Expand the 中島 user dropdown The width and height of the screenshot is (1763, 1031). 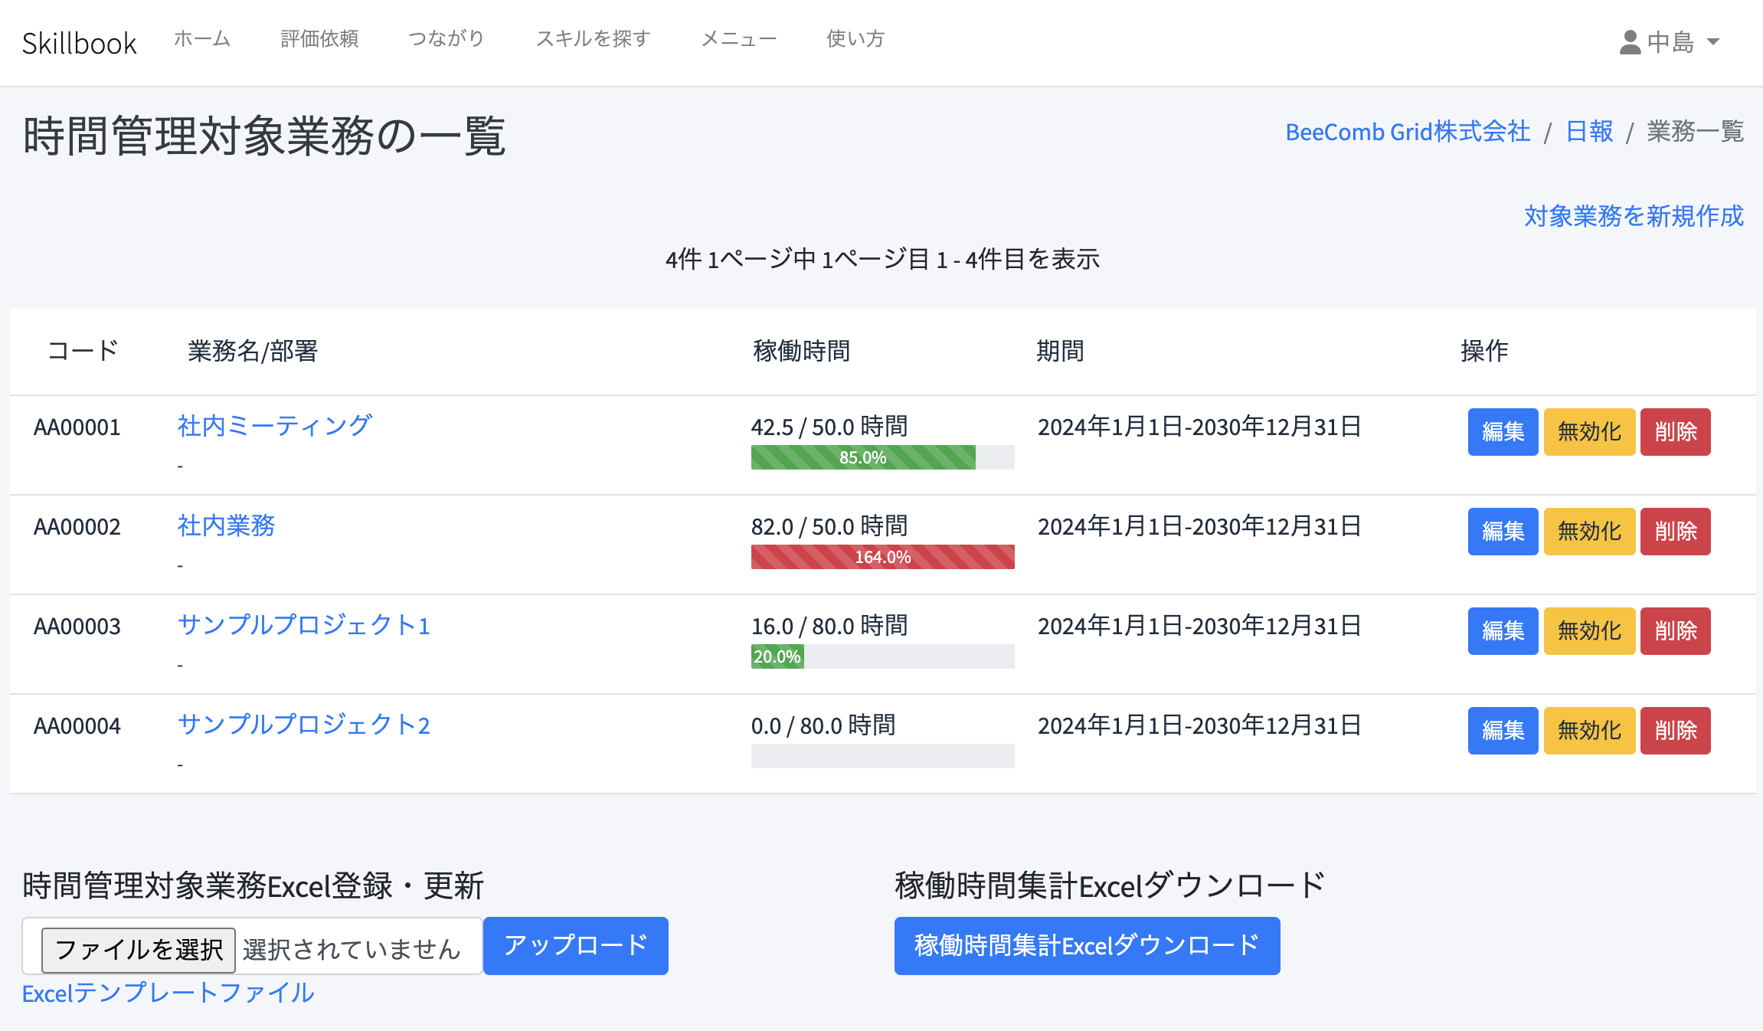click(1670, 42)
